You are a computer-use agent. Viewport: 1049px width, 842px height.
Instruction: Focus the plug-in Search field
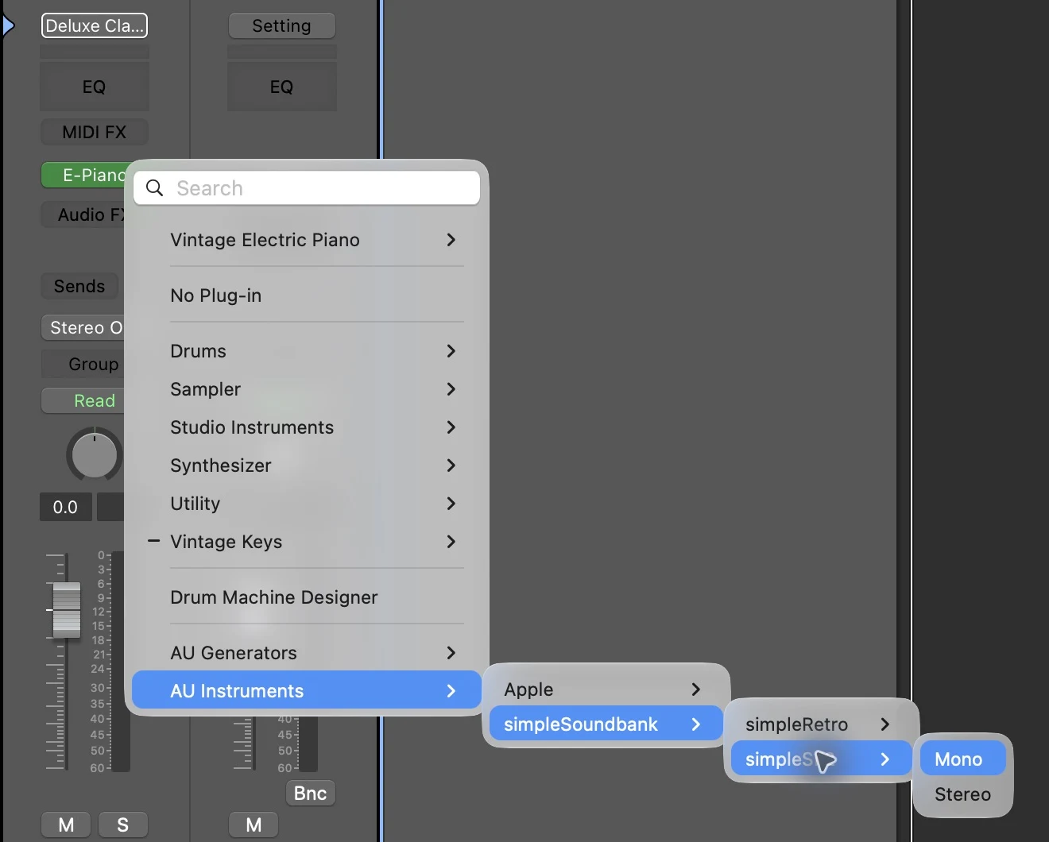[x=307, y=188]
